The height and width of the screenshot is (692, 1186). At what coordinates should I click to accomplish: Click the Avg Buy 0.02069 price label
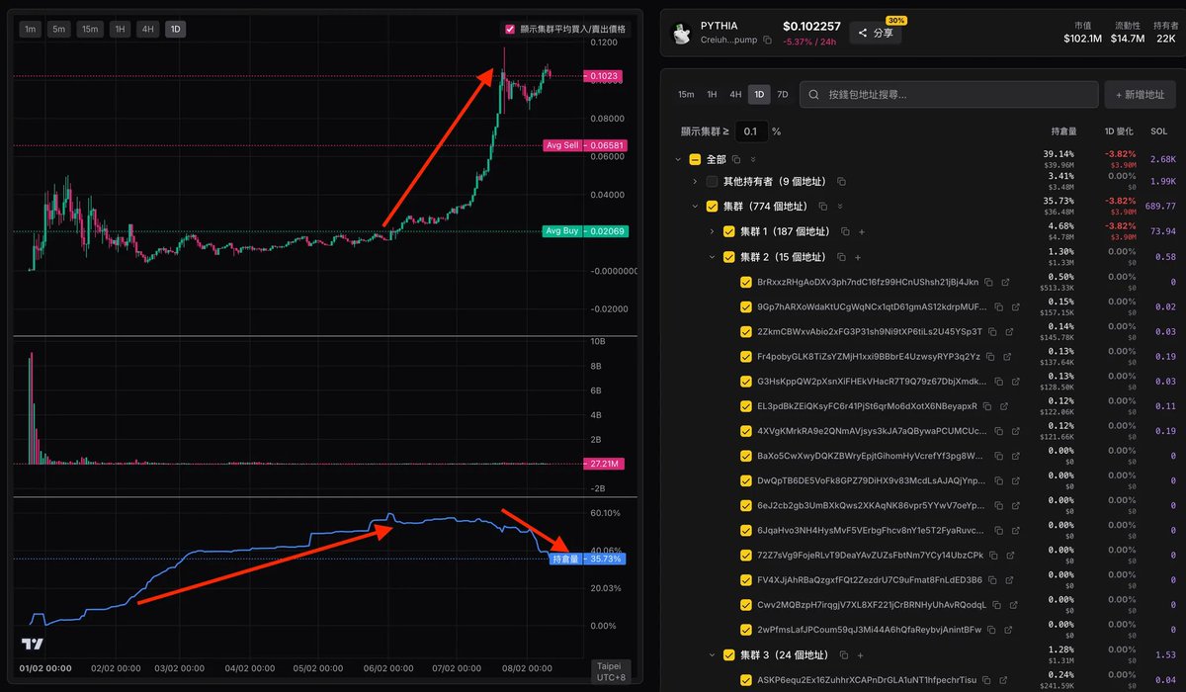click(585, 231)
